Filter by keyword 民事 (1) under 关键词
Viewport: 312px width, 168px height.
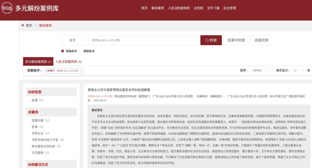point(37,127)
